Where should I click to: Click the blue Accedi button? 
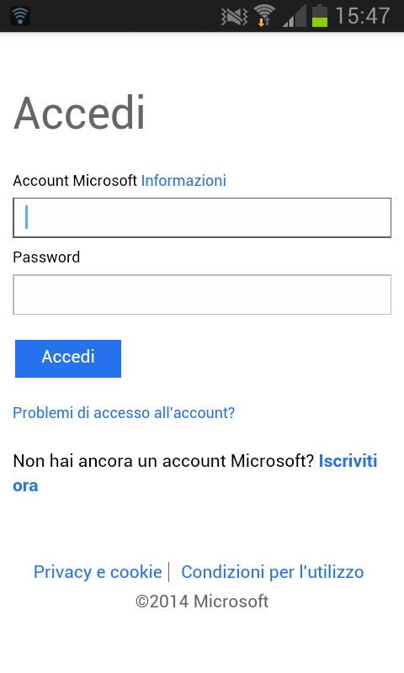coord(68,358)
